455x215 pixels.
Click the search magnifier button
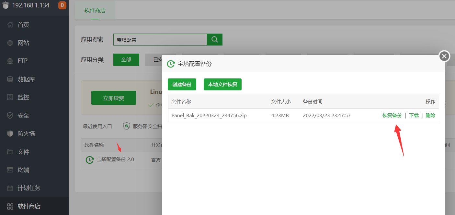pos(215,39)
